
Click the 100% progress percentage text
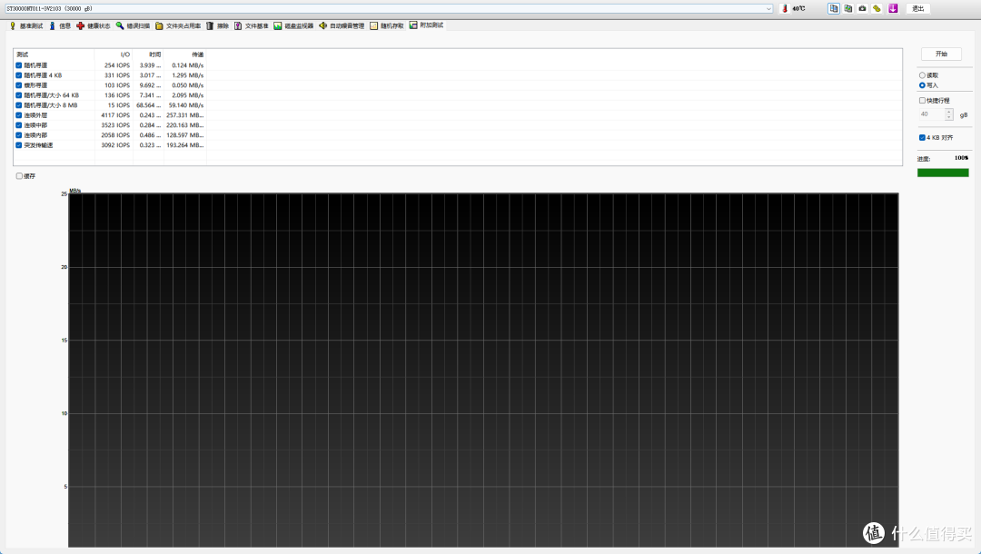(961, 157)
